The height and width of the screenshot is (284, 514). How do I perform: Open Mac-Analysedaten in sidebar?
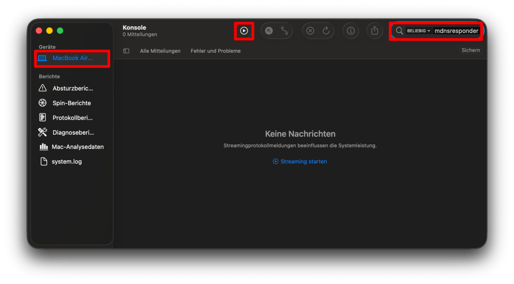click(77, 147)
